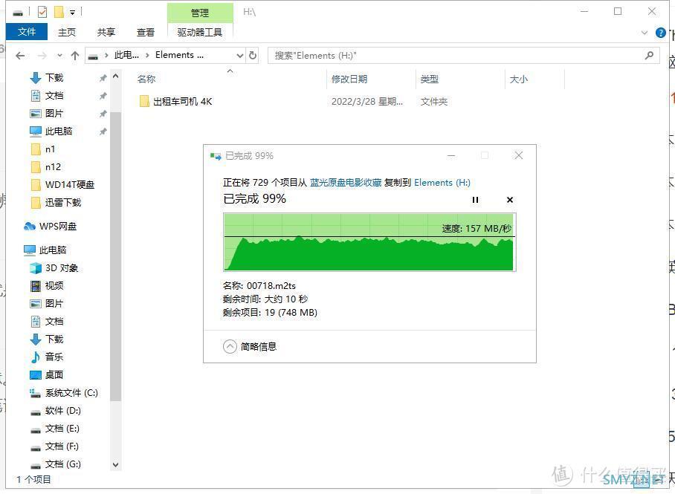Open pinned 图片 in quick access
Viewport: 675px width, 494px height.
54,114
